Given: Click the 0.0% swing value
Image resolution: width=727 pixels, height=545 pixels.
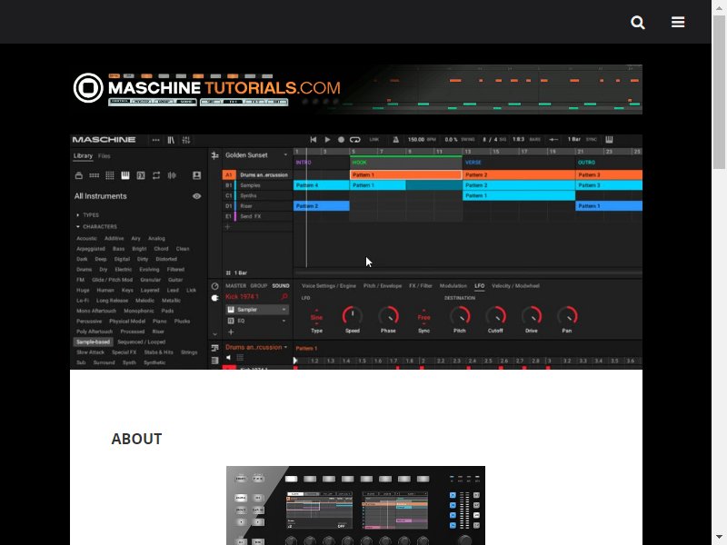Looking at the screenshot, I should pyautogui.click(x=460, y=140).
